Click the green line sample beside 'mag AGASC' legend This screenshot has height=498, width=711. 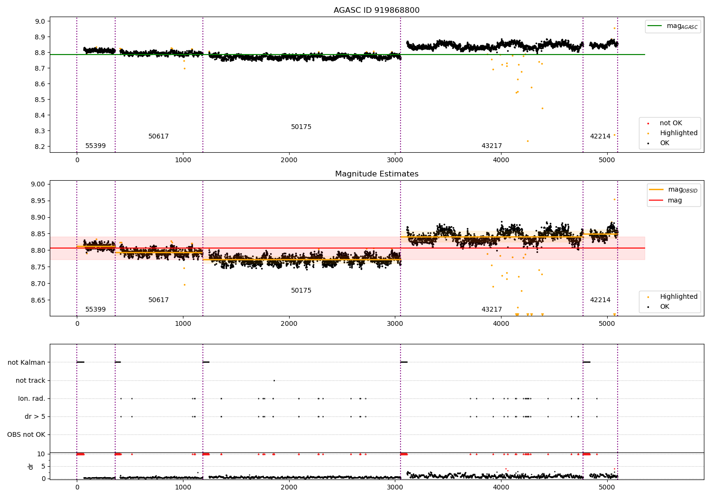tap(656, 26)
